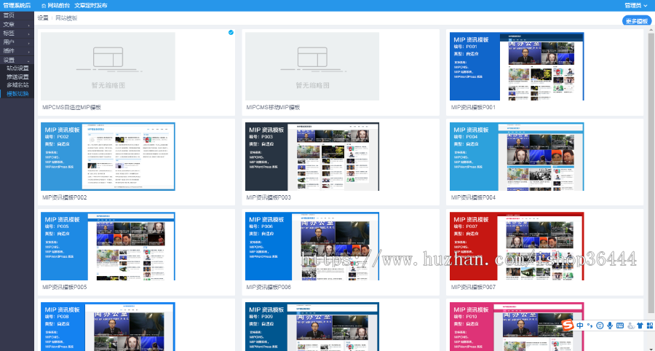The height and width of the screenshot is (351, 655).
Task: Click 管理系统后 header title
Action: (17, 5)
